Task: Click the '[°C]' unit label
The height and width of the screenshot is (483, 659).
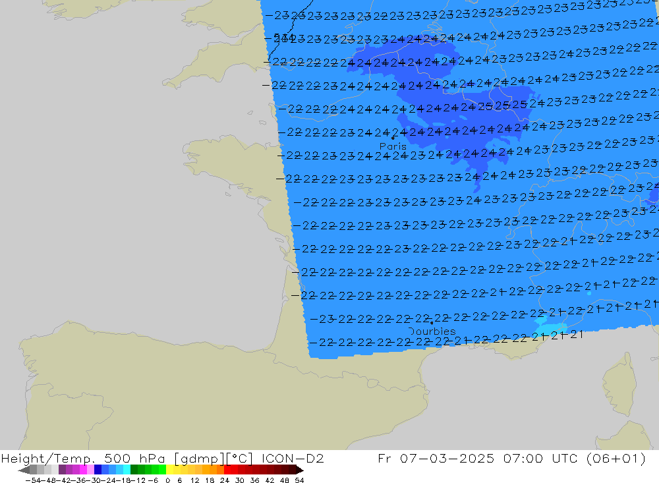Action: [240, 459]
